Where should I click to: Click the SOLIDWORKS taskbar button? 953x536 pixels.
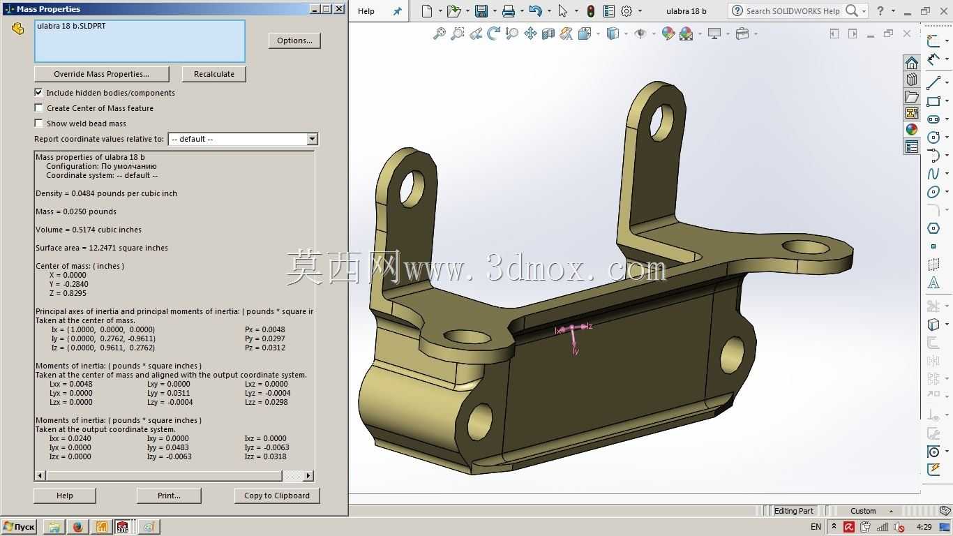coord(125,527)
